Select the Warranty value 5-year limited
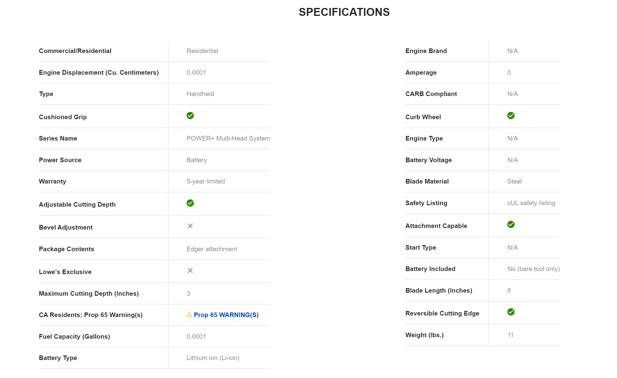This screenshot has height=378, width=617. [x=206, y=181]
